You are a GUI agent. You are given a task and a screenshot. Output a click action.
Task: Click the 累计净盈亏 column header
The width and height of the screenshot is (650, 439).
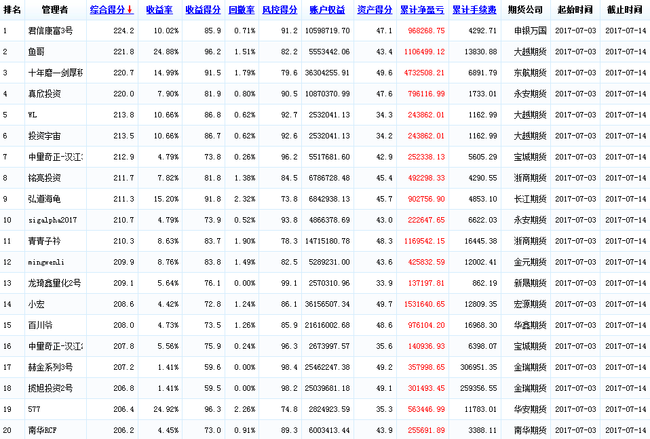click(x=422, y=10)
